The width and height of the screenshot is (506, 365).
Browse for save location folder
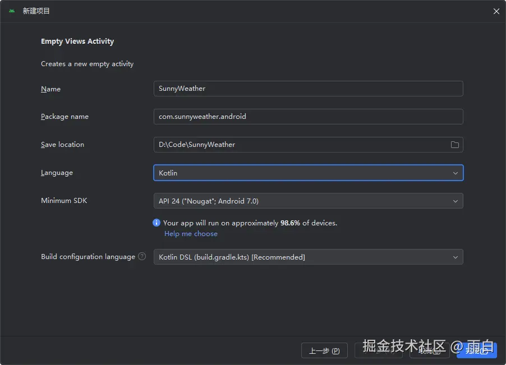(454, 145)
